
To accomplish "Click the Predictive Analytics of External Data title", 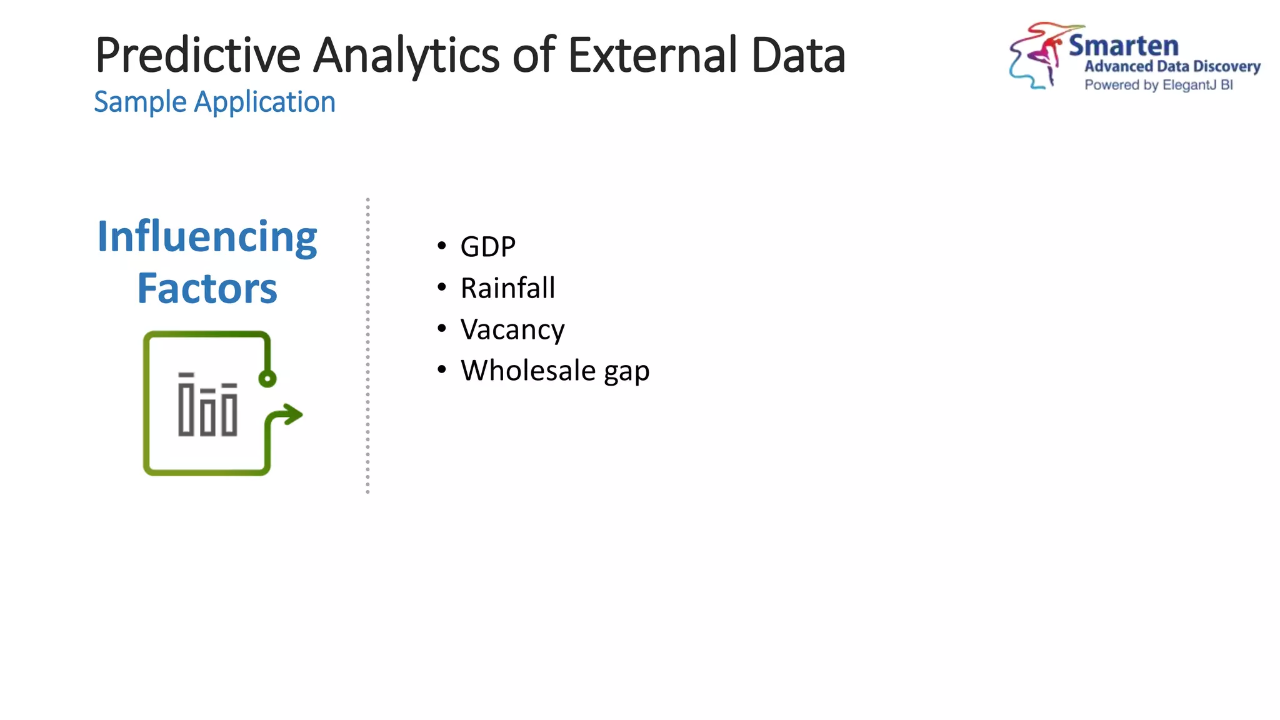I will pos(470,55).
